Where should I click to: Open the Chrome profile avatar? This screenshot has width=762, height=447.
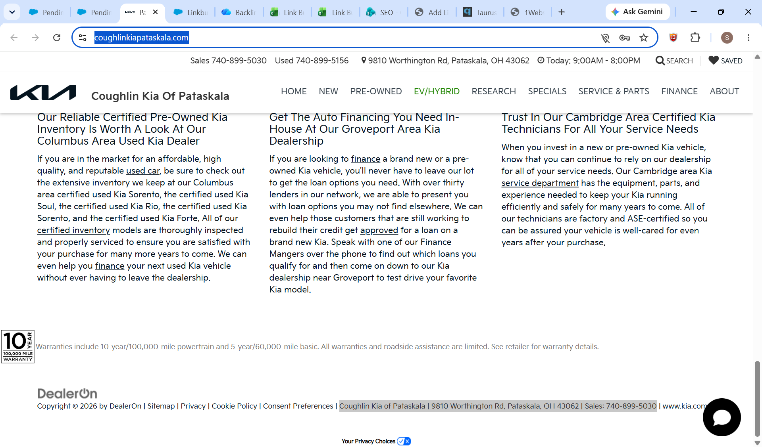coord(727,38)
